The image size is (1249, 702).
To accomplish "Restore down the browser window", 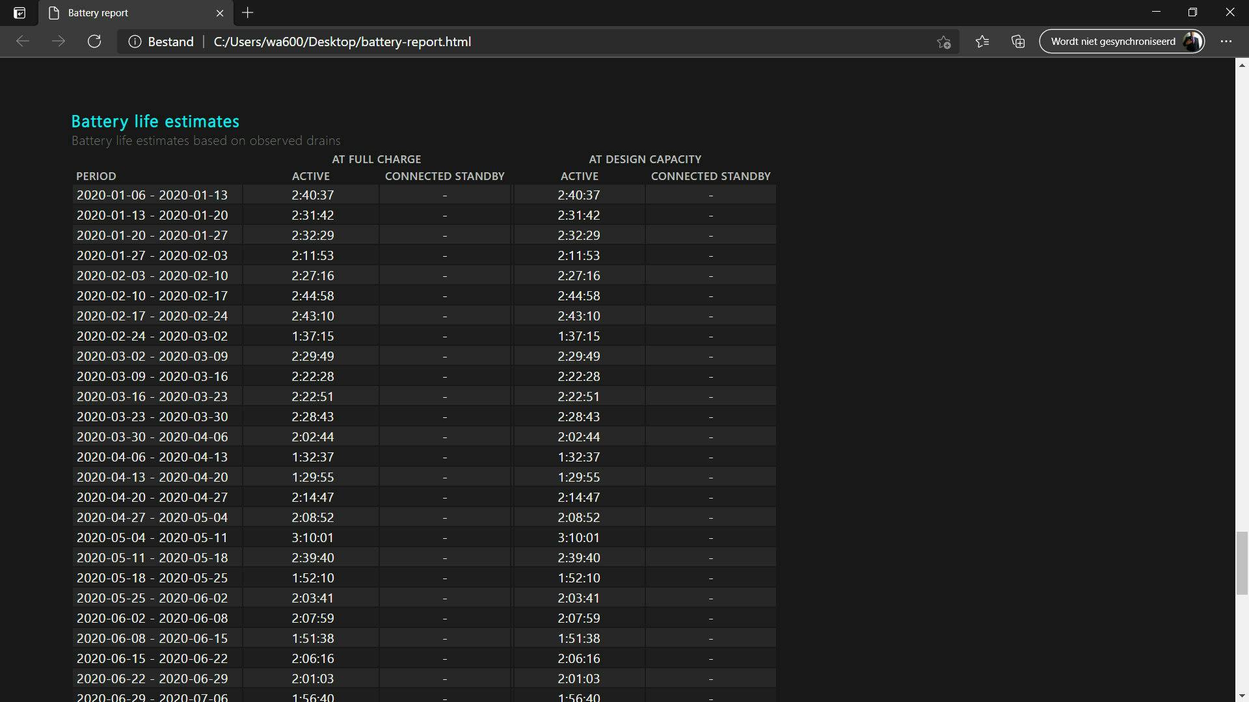I will pyautogui.click(x=1192, y=12).
